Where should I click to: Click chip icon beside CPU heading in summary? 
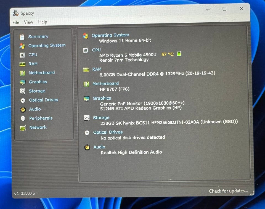(x=86, y=51)
